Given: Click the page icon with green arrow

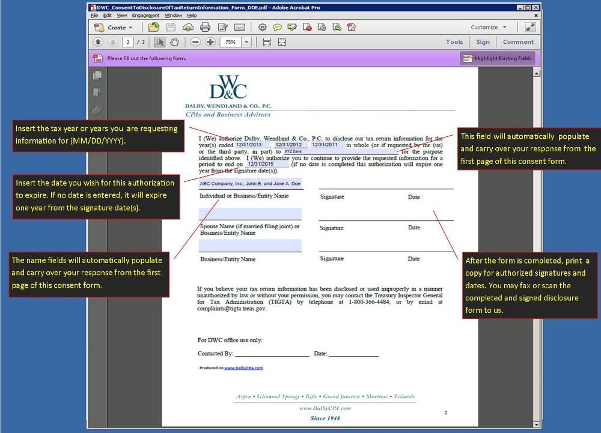Looking at the screenshot, I should tap(337, 27).
